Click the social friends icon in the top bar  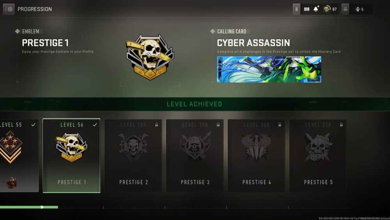click(345, 9)
